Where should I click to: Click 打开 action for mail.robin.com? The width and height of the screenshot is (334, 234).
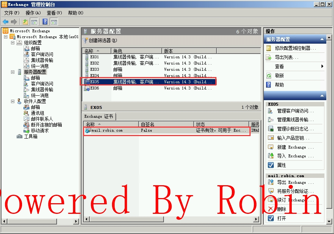click(281, 218)
